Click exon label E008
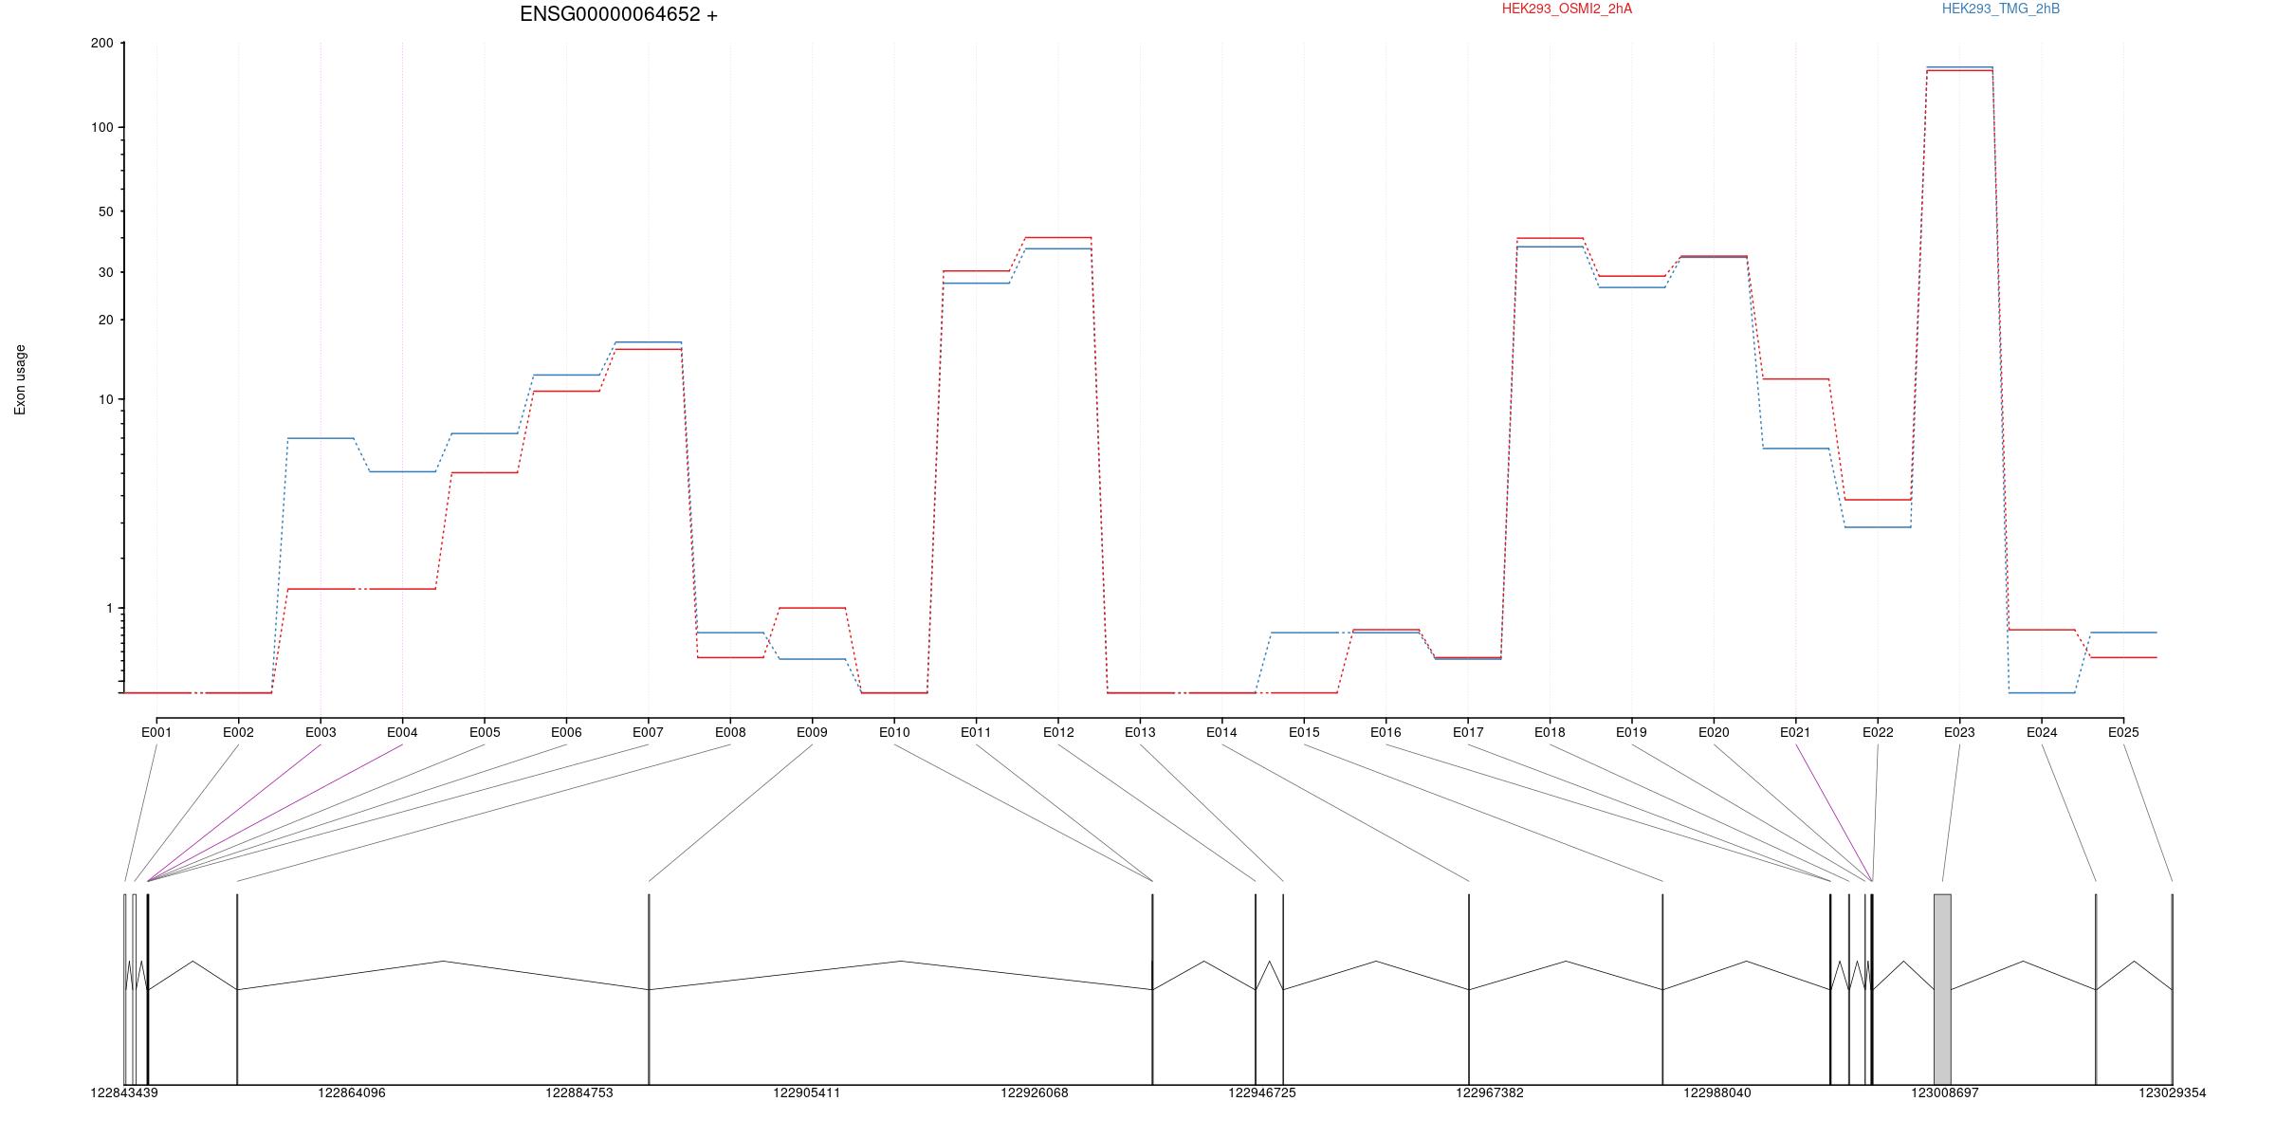 730,732
